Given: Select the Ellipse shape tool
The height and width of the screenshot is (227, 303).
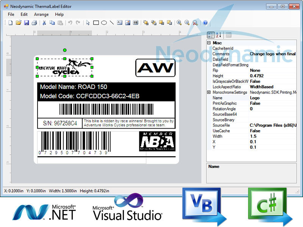Looking at the screenshot, I should [104, 23].
